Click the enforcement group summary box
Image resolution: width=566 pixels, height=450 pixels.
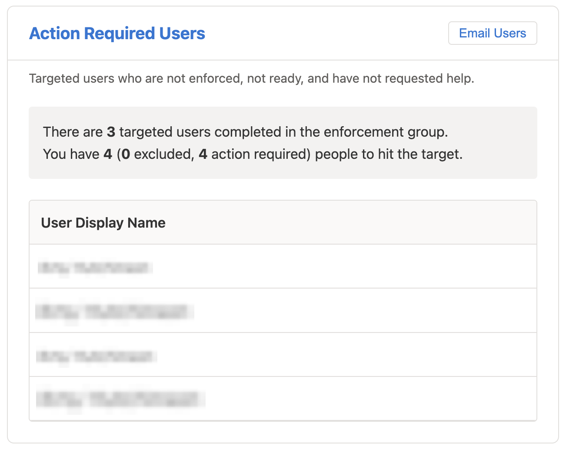click(283, 143)
